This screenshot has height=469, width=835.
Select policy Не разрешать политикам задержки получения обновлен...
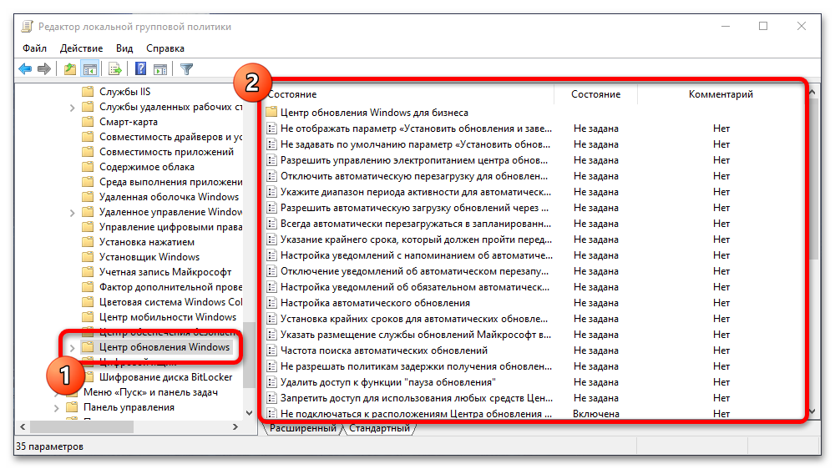(416, 366)
